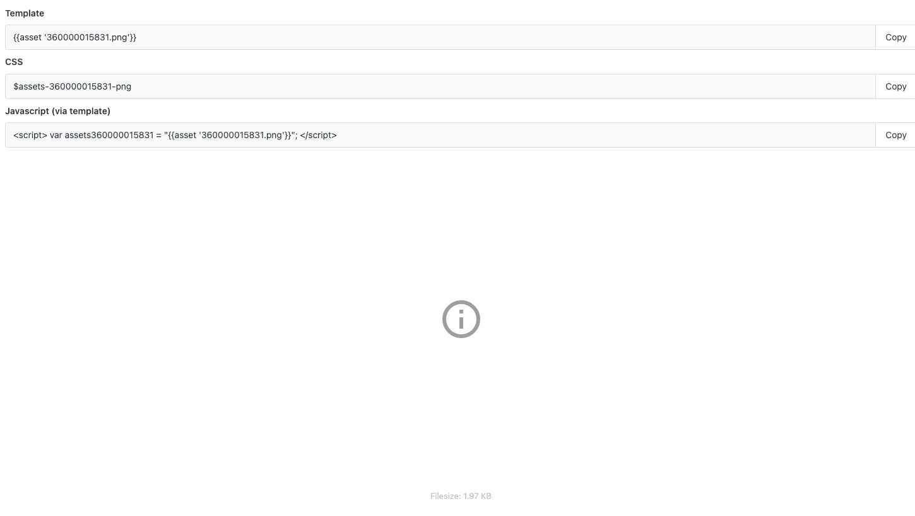Click the 'Filesize: 1.97 KB' text
915x516 pixels.
pos(461,496)
